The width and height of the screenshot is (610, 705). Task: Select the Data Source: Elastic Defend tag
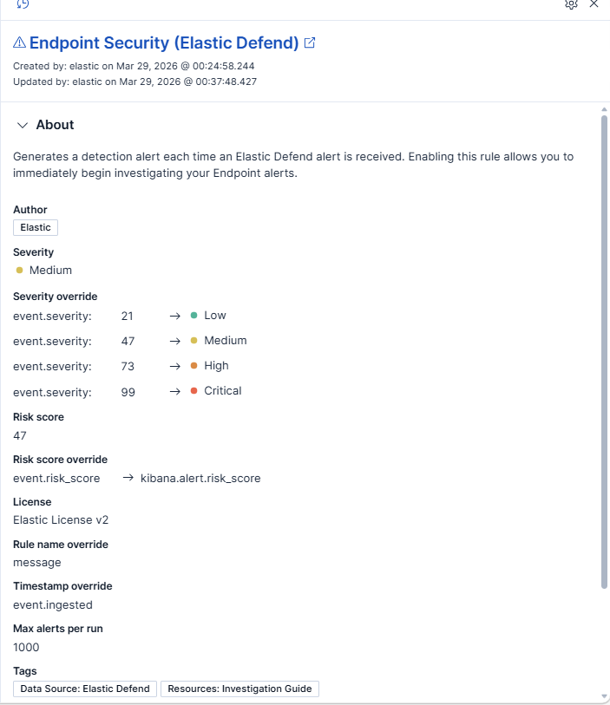pyautogui.click(x=85, y=689)
